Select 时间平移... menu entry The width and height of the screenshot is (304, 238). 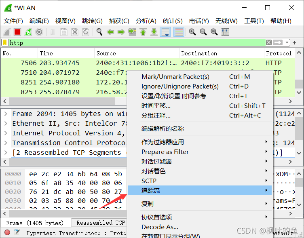pos(200,106)
